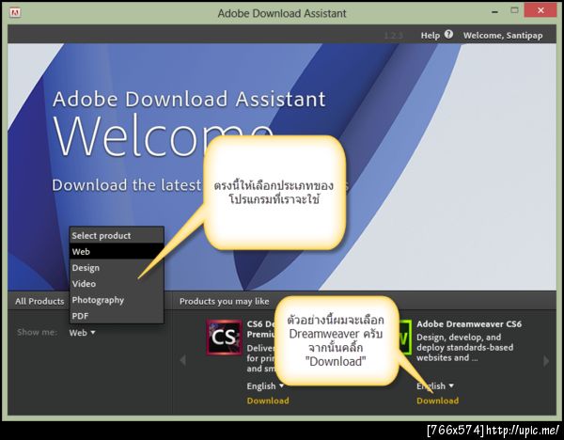Screen dimensions: 564x440
Task: Select Video from the product list
Action: (117, 284)
